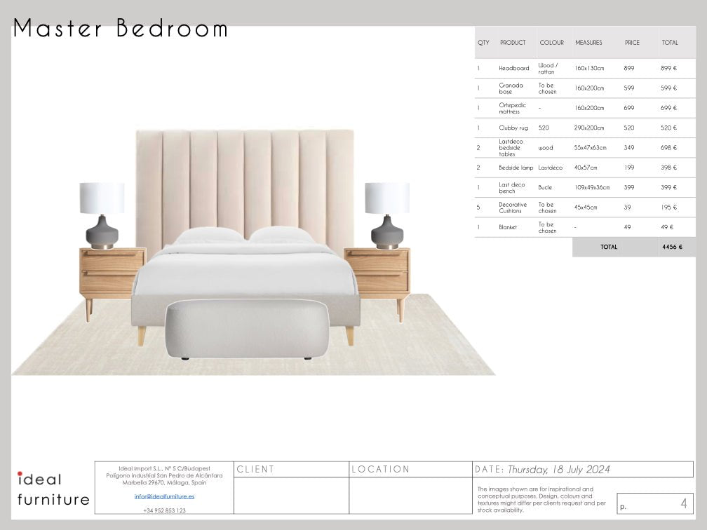Select the grand total 4456 € cell
This screenshot has height=530, width=707.
point(671,247)
